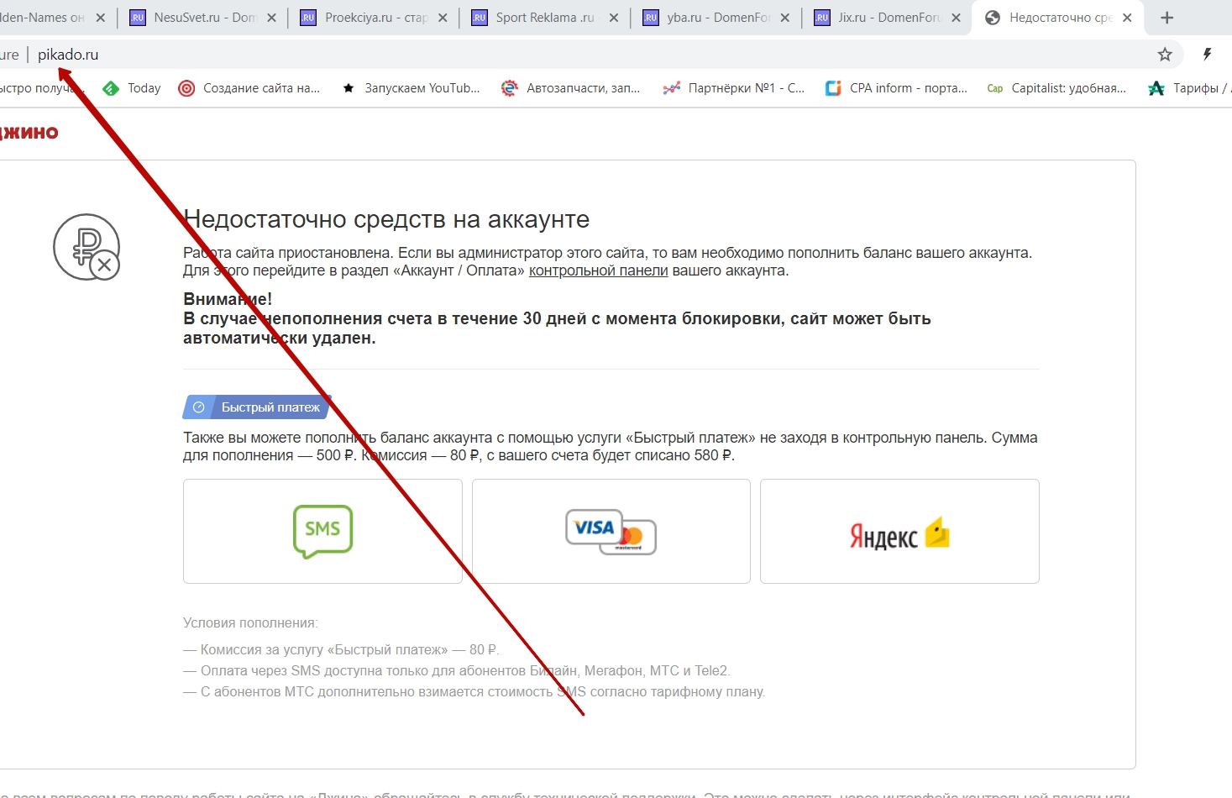Open a new tab with plus button
1232x798 pixels.
coord(1166,18)
